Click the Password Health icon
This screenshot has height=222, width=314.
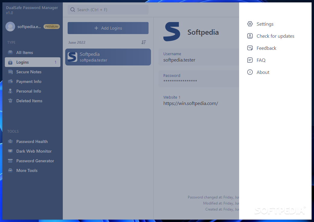pyautogui.click(x=10, y=141)
